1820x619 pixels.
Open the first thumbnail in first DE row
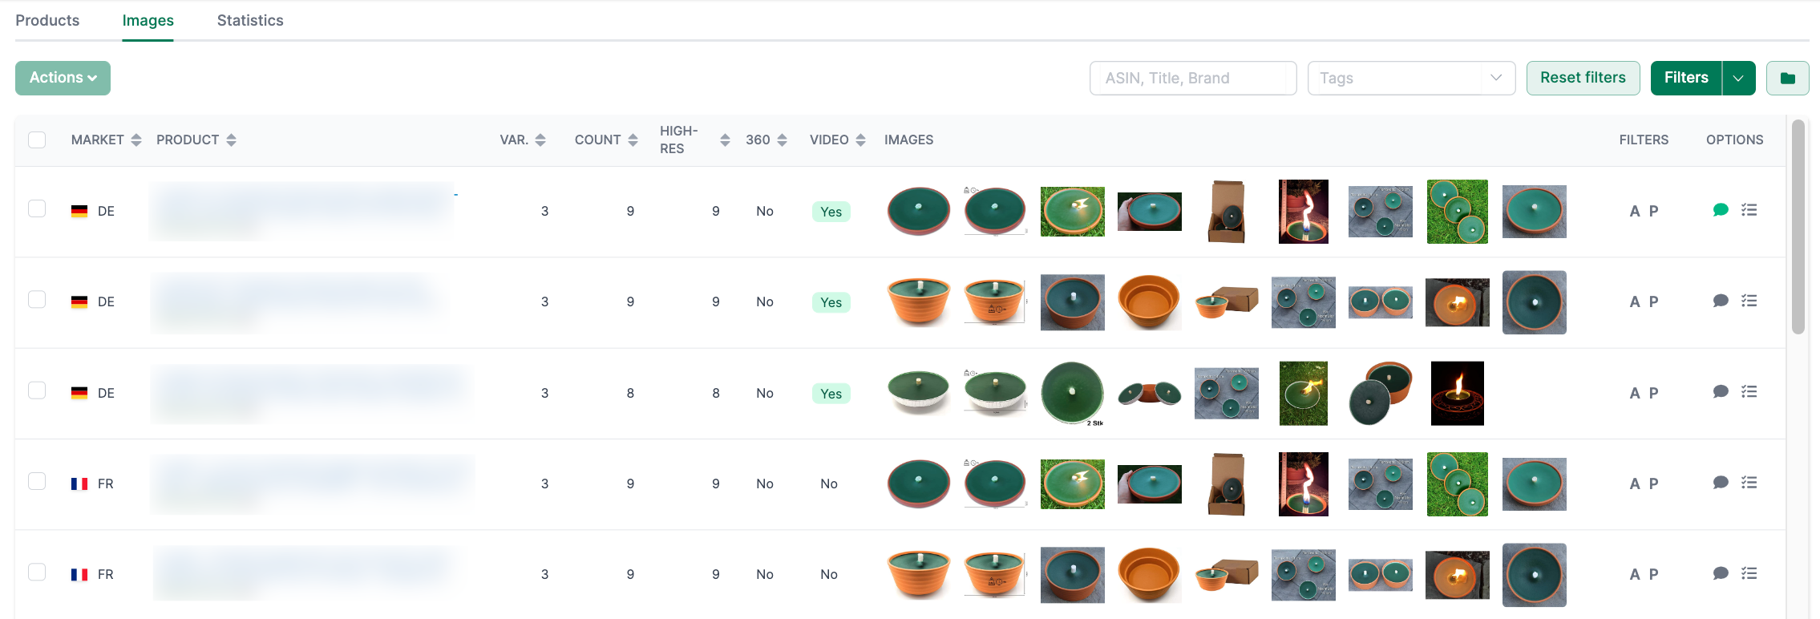(919, 211)
